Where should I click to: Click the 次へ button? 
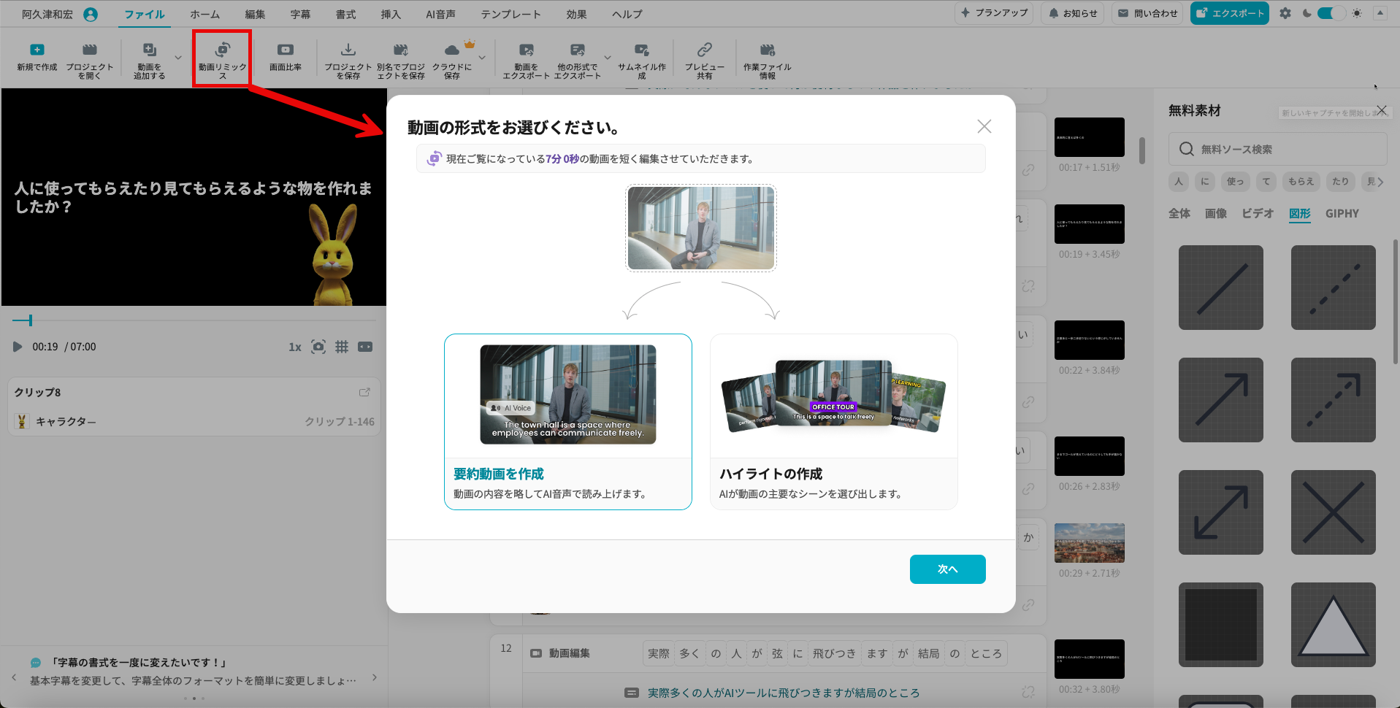947,569
